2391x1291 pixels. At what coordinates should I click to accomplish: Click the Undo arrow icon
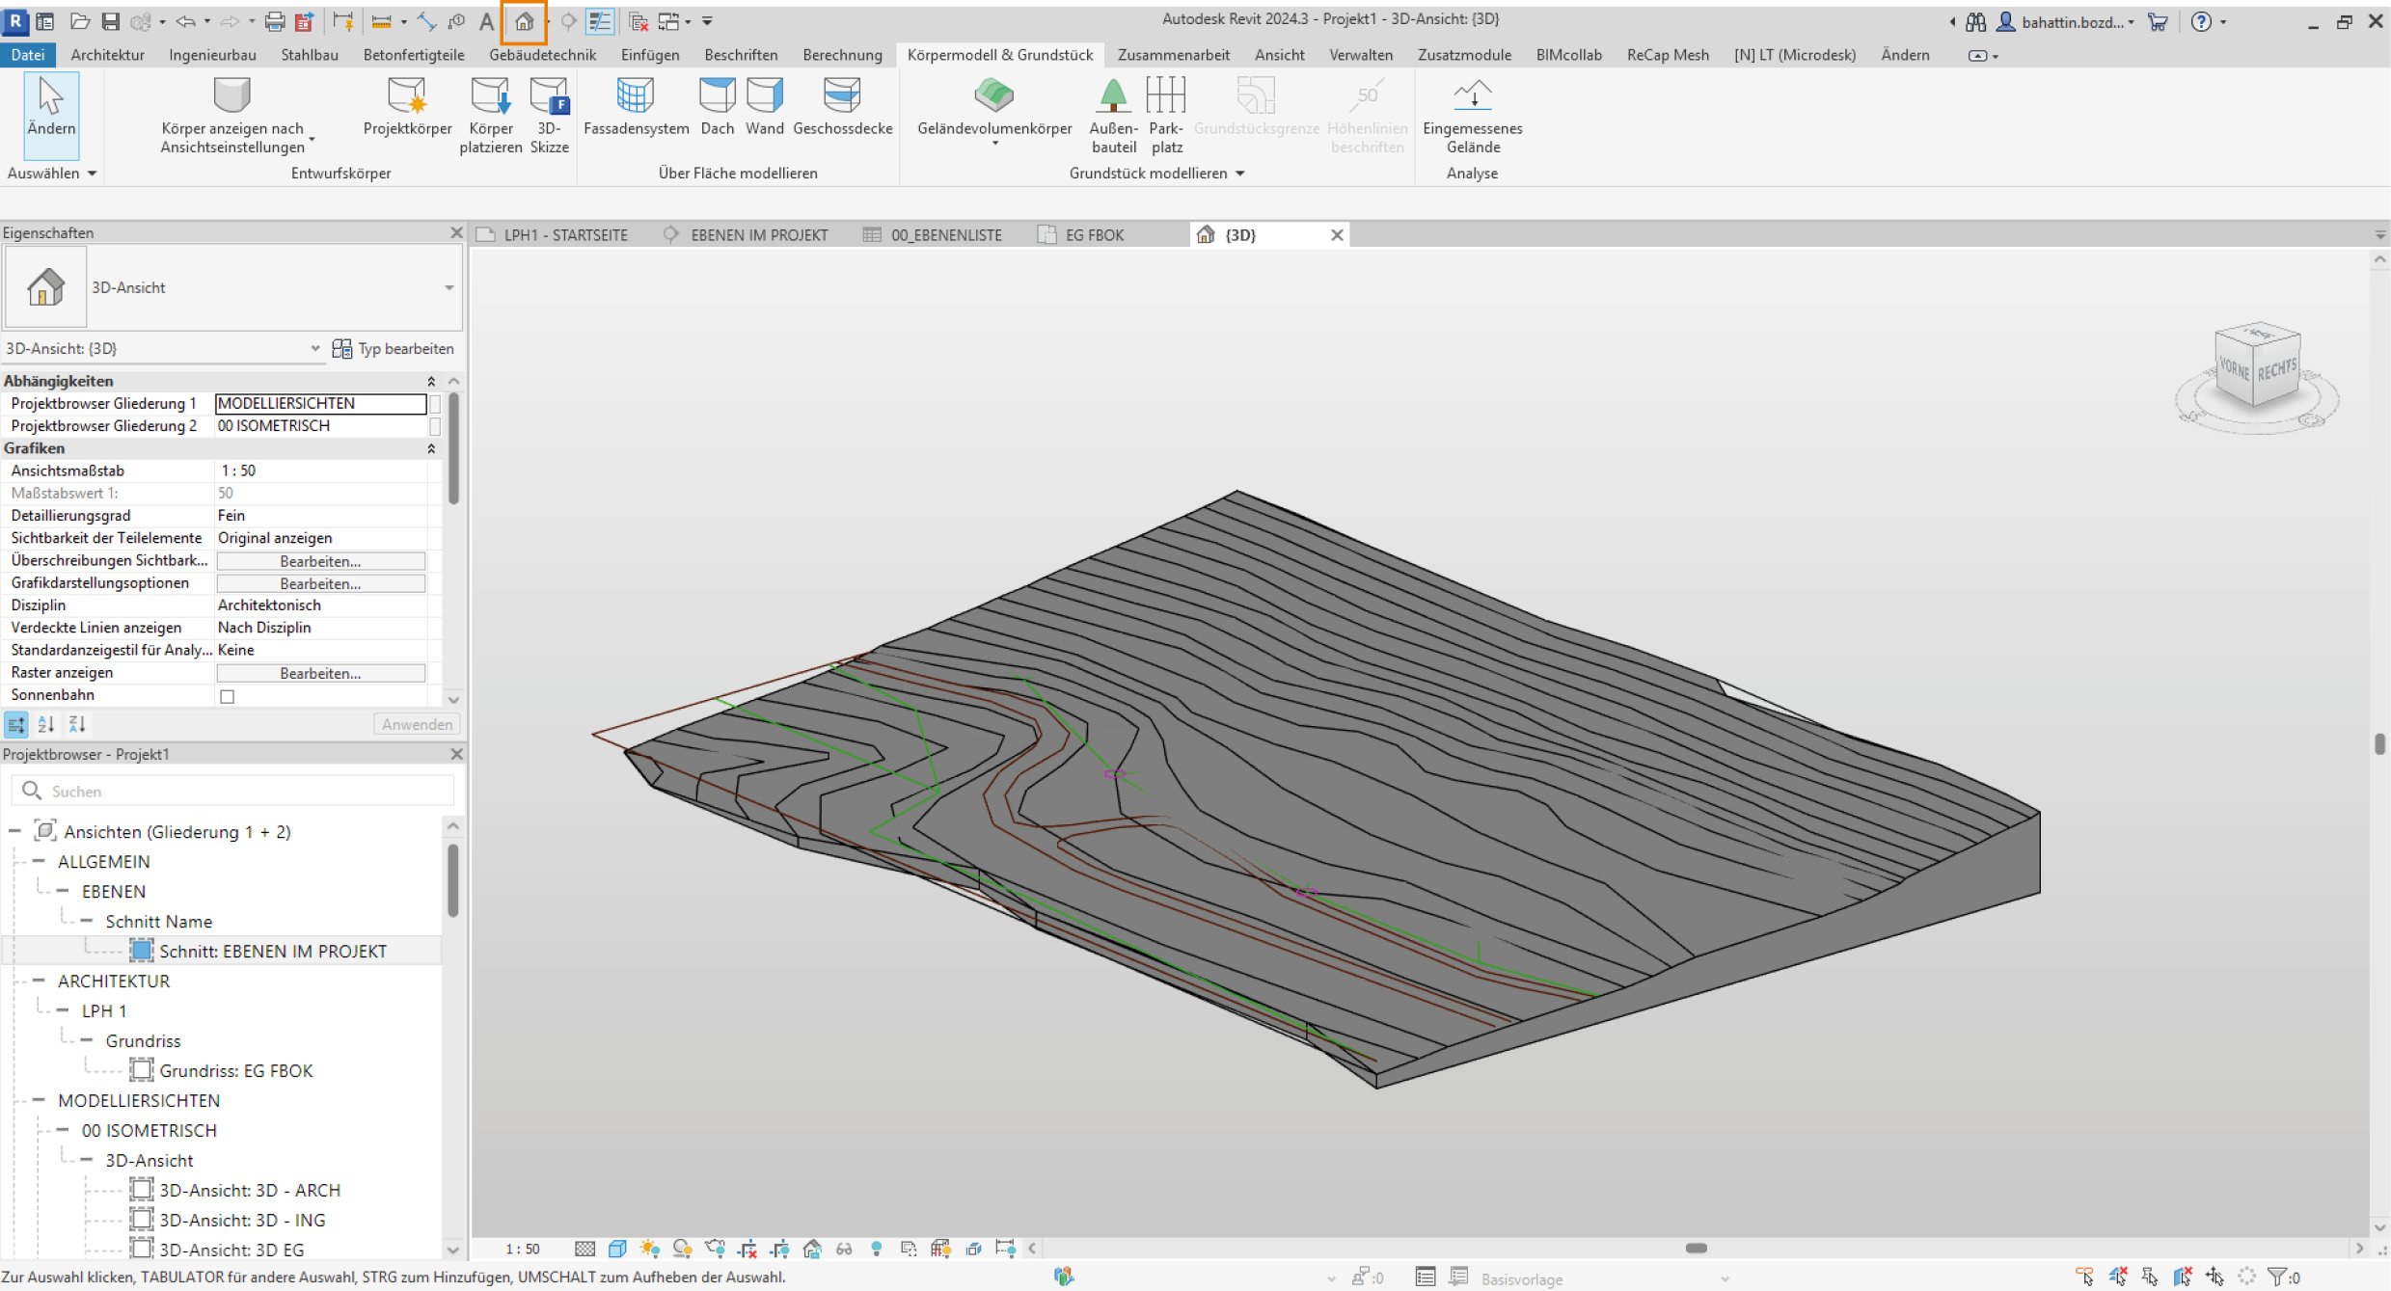point(185,21)
